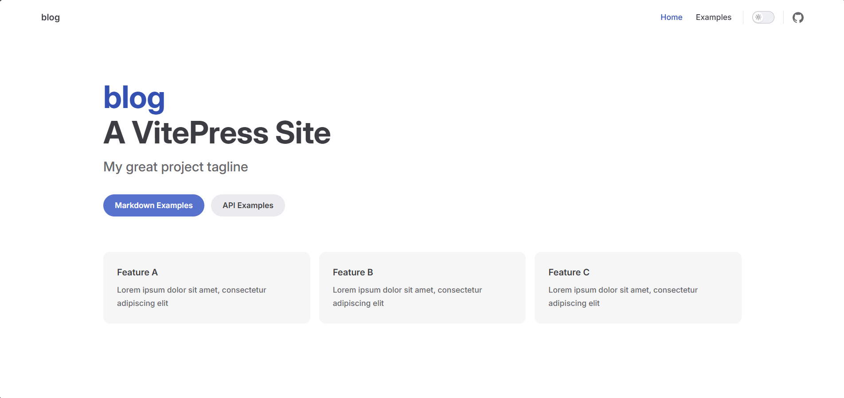
Task: Click the blog site title in navbar
Action: click(51, 17)
